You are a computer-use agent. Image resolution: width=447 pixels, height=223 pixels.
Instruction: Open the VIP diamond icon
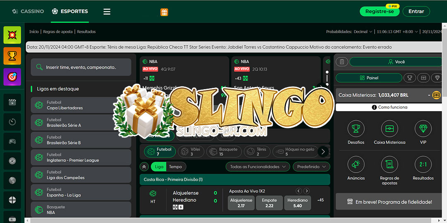coord(423,129)
